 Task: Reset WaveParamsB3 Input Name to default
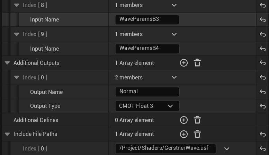click(x=263, y=20)
